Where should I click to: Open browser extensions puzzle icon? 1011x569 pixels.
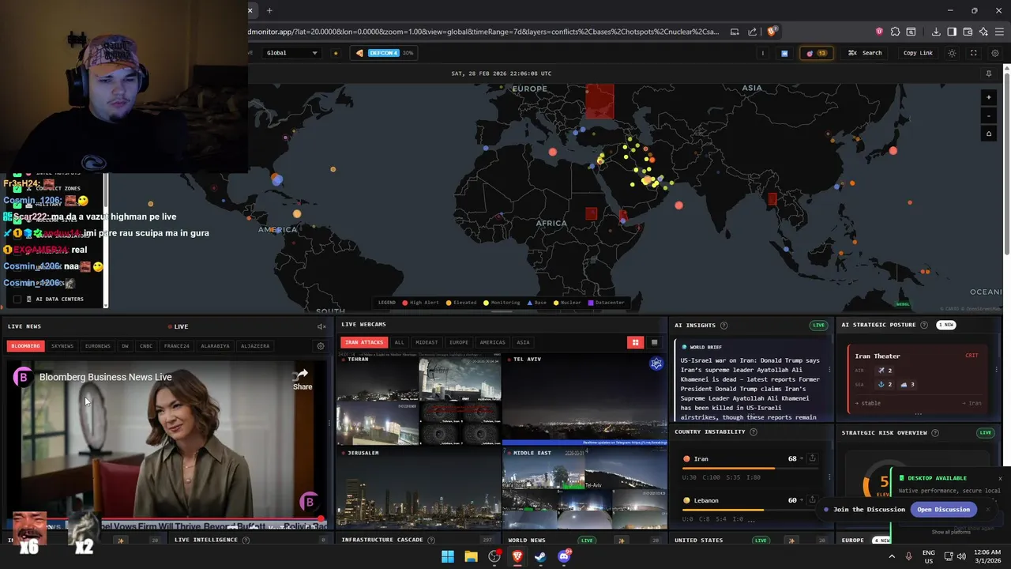point(895,32)
